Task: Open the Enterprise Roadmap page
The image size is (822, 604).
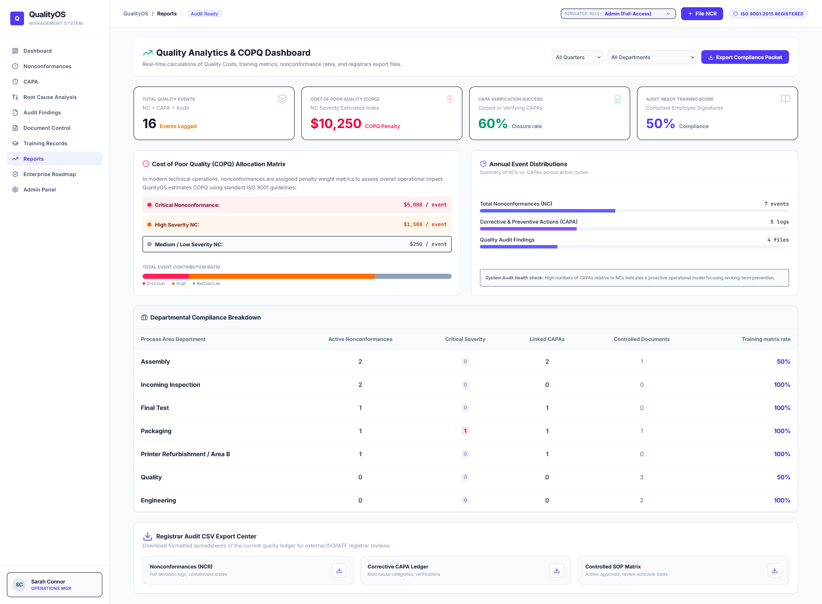Action: pos(54,174)
